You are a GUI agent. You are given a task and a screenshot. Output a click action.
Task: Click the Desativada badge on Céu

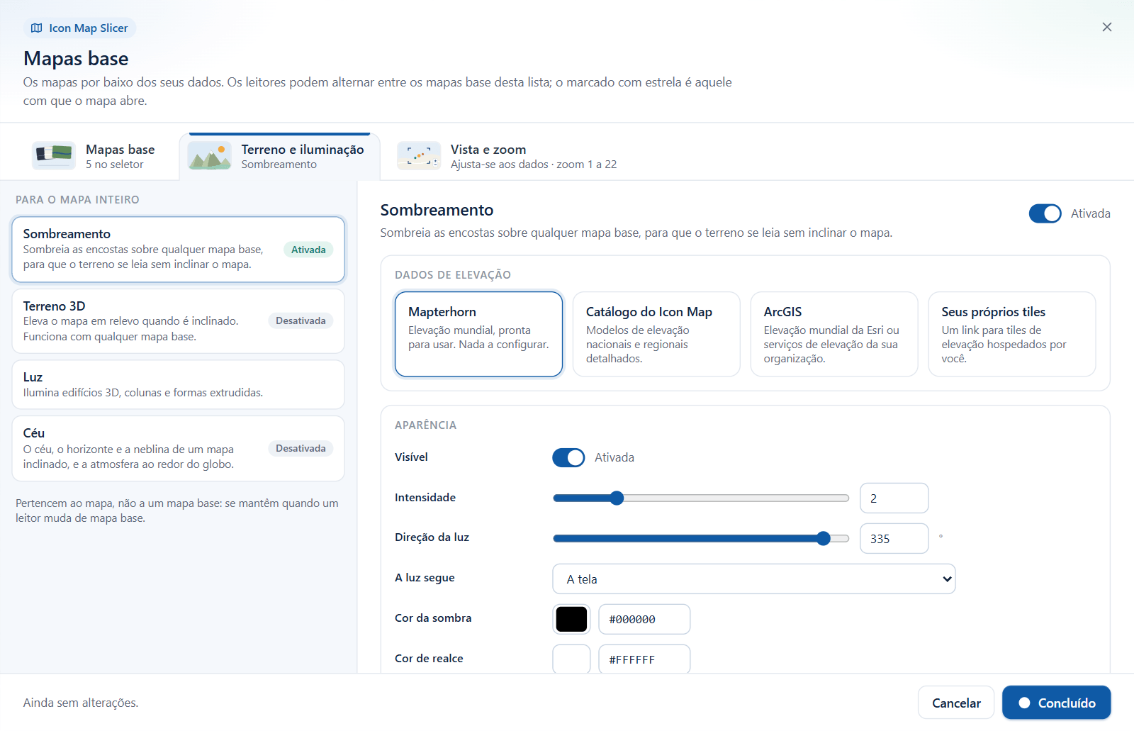[x=301, y=448]
